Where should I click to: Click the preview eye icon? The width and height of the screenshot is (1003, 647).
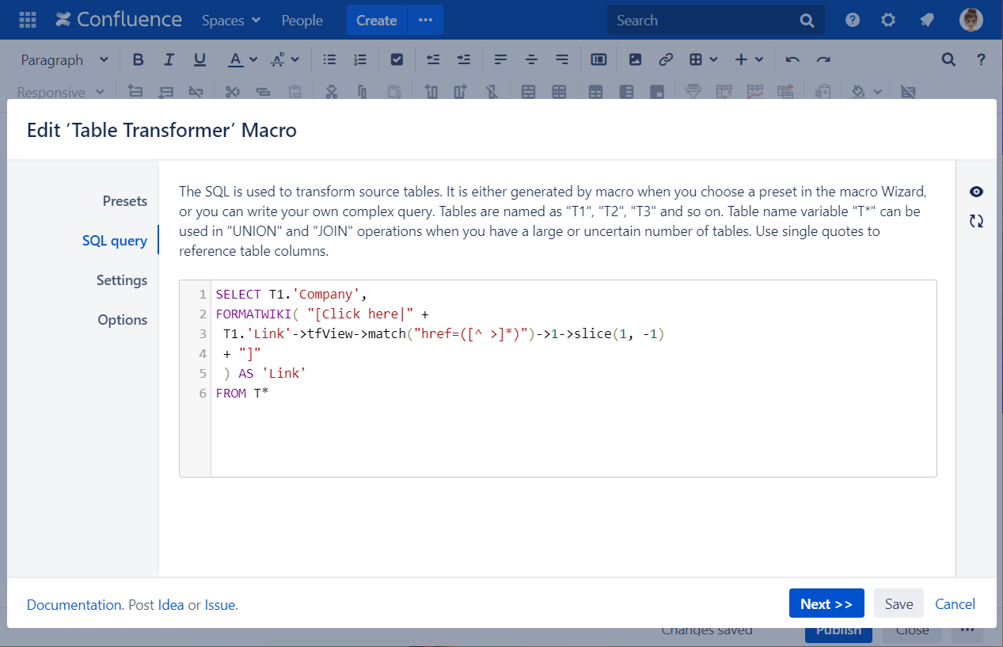click(x=976, y=192)
